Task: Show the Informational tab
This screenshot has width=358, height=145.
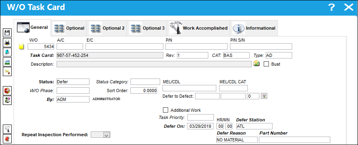Action: pos(254,28)
